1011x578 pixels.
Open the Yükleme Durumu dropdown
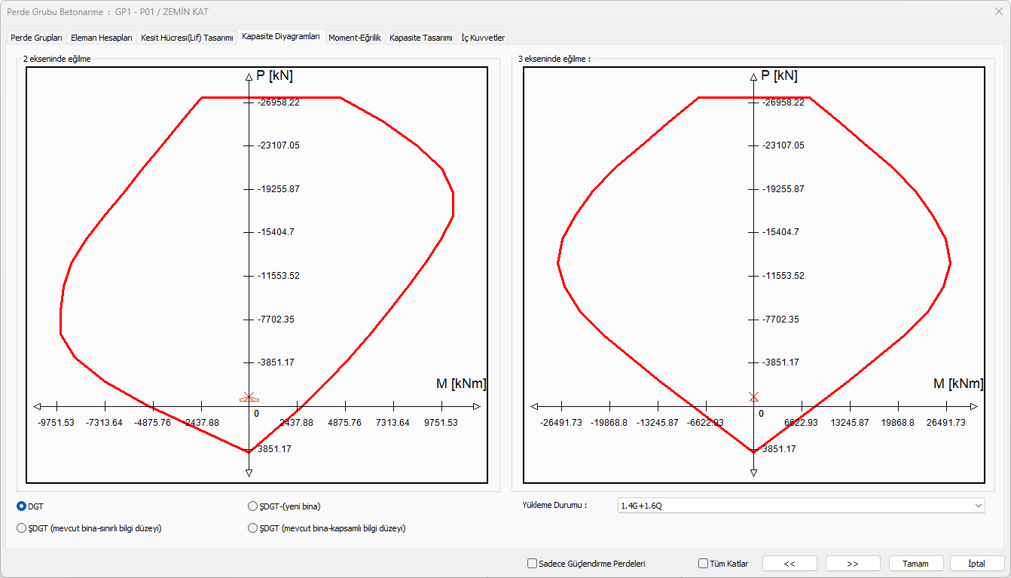(800, 505)
